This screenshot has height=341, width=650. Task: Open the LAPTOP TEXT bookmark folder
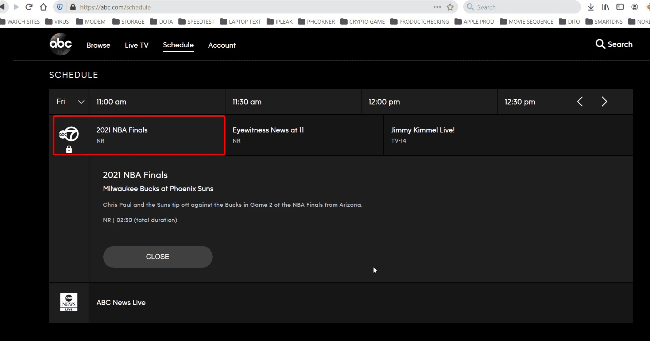pos(241,21)
